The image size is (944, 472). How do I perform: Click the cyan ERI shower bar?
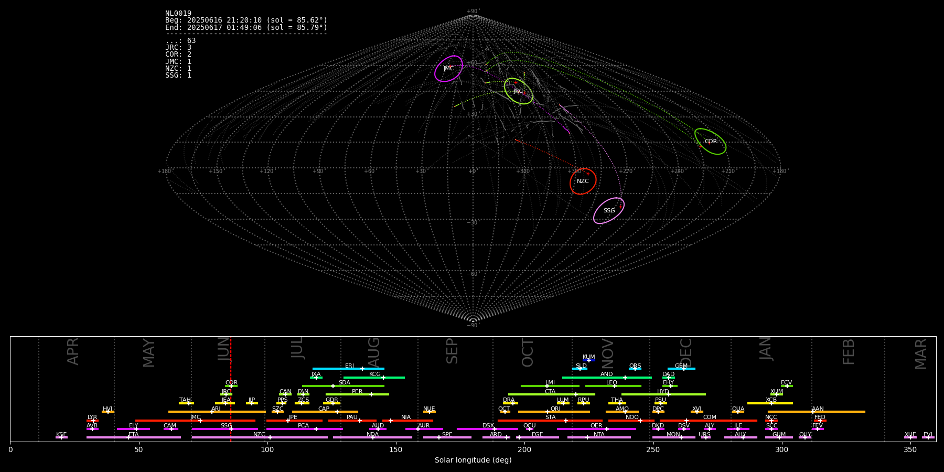tap(348, 369)
